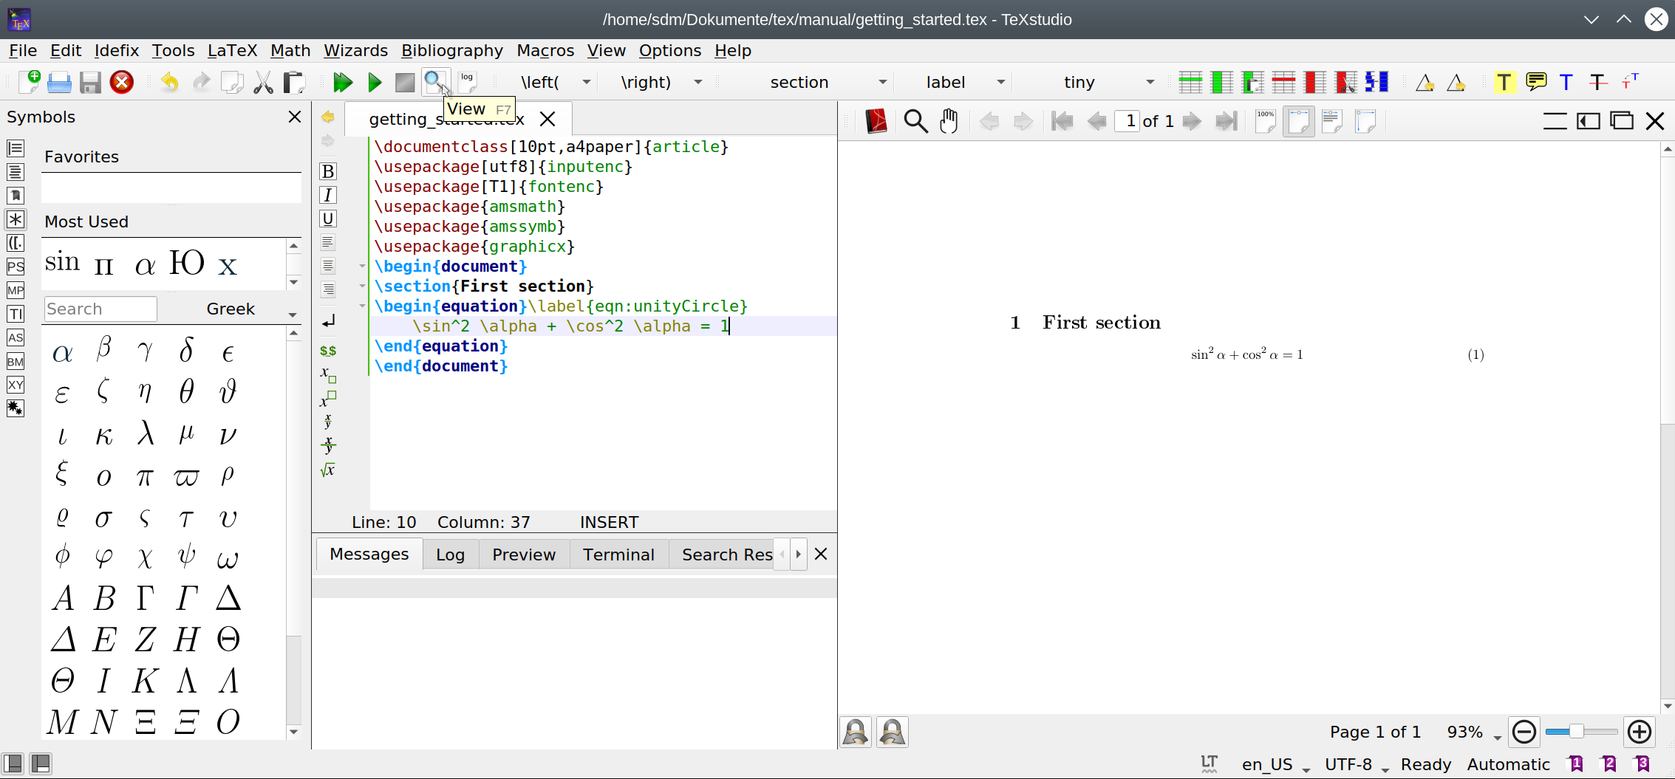Open the Wizards menu

coord(355,50)
